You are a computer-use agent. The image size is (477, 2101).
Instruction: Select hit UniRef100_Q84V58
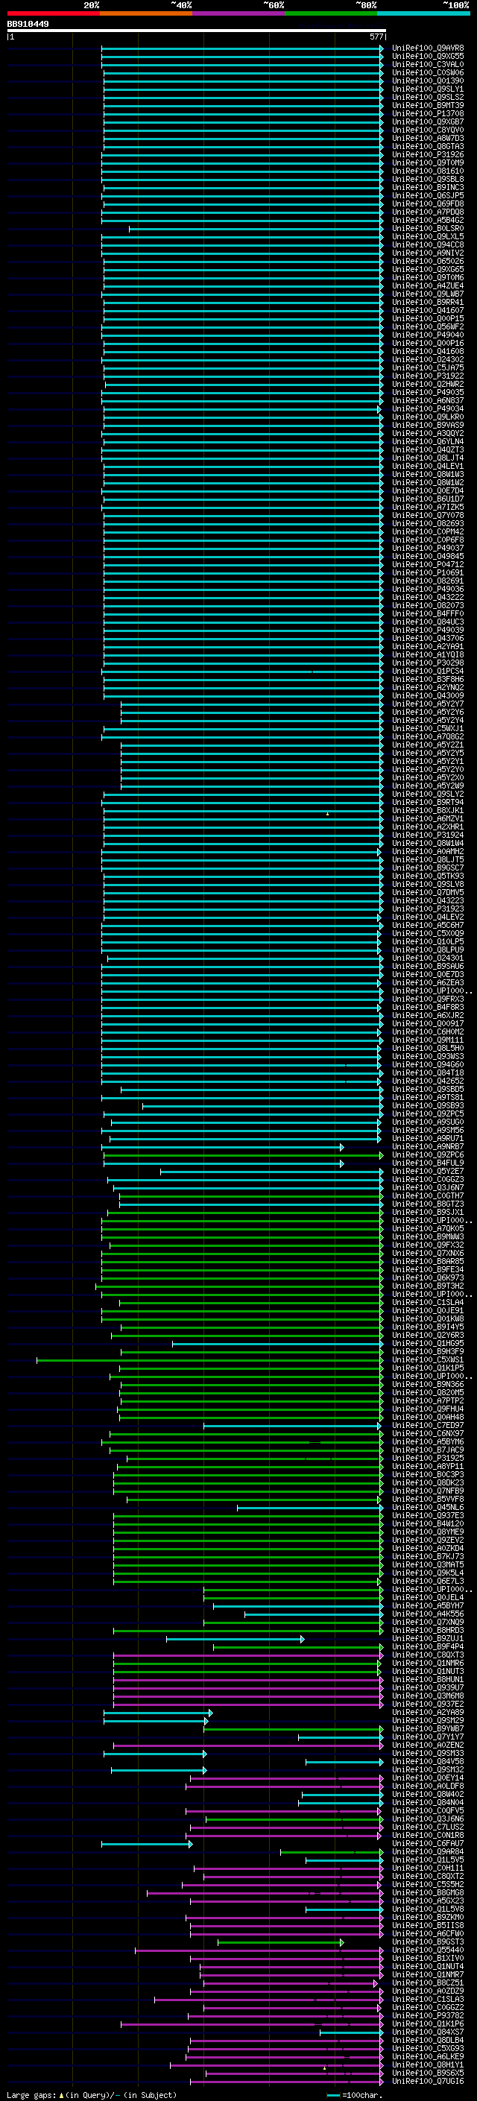(428, 1761)
